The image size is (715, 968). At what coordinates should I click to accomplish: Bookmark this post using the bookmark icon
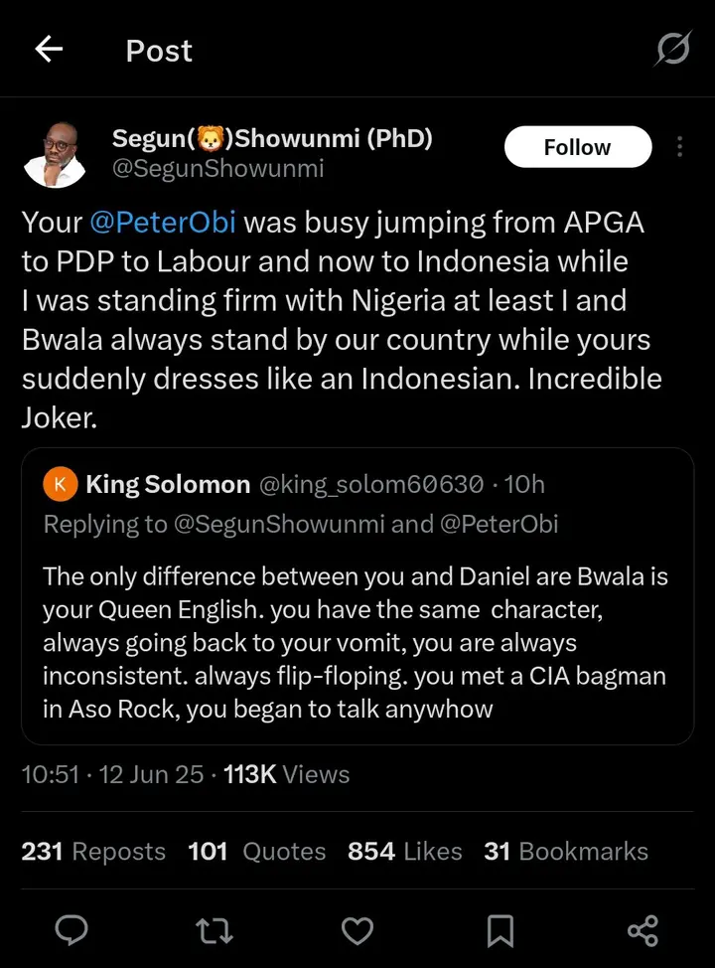[x=500, y=930]
